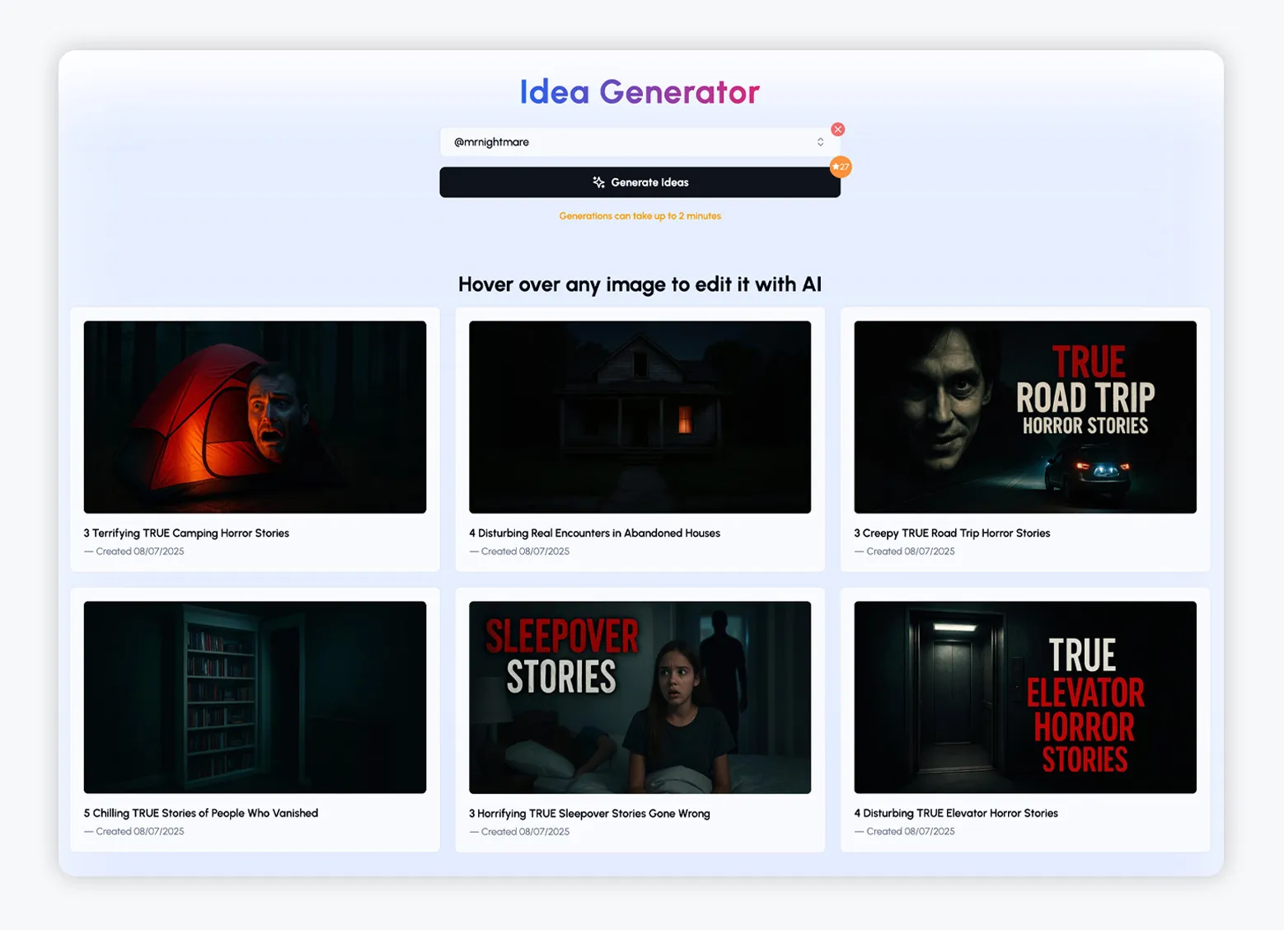The width and height of the screenshot is (1284, 930).
Task: Click the chevron on the channel selector
Action: 821,141
